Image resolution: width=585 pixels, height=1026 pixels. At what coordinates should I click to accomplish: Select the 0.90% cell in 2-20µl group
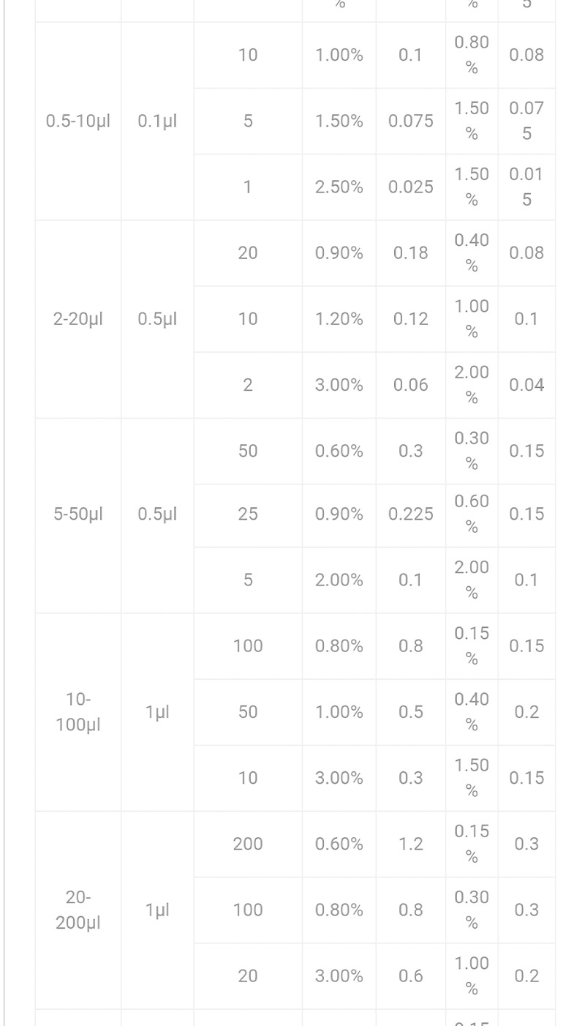339,253
